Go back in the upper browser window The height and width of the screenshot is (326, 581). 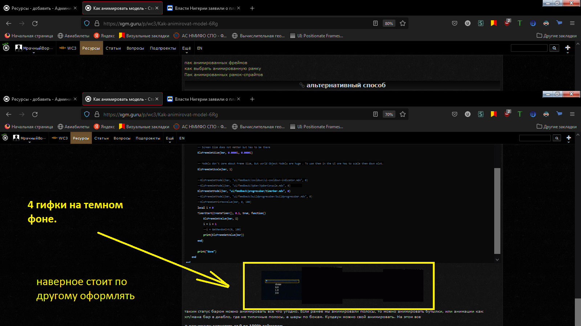[9, 24]
